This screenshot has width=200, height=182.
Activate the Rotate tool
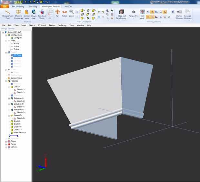[x=65, y=13]
